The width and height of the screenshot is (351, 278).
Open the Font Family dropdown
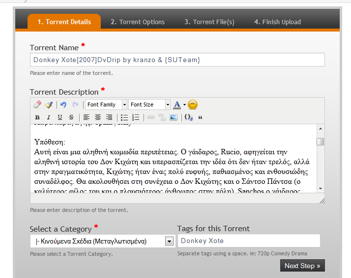pyautogui.click(x=106, y=104)
